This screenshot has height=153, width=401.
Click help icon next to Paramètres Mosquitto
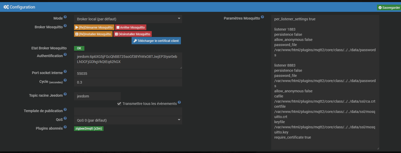pyautogui.click(x=262, y=17)
